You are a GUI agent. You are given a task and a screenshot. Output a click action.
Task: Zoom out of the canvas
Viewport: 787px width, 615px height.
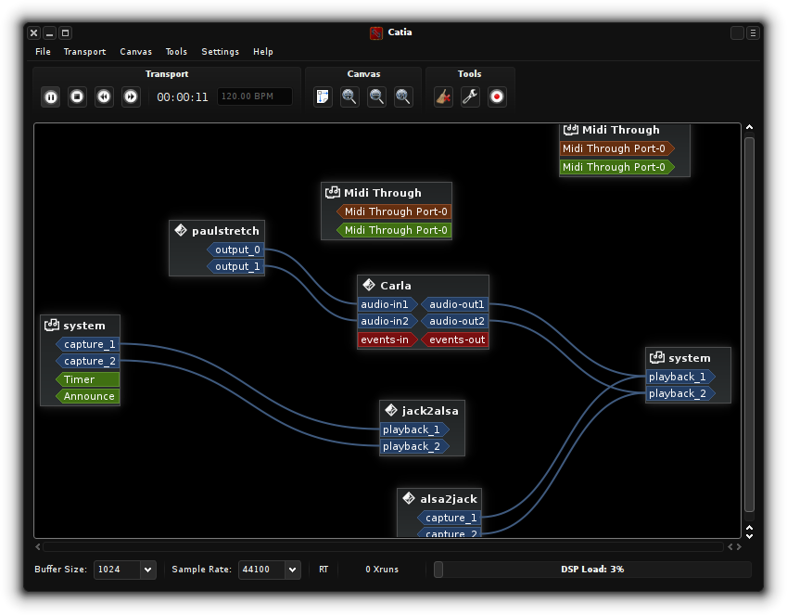pos(376,96)
